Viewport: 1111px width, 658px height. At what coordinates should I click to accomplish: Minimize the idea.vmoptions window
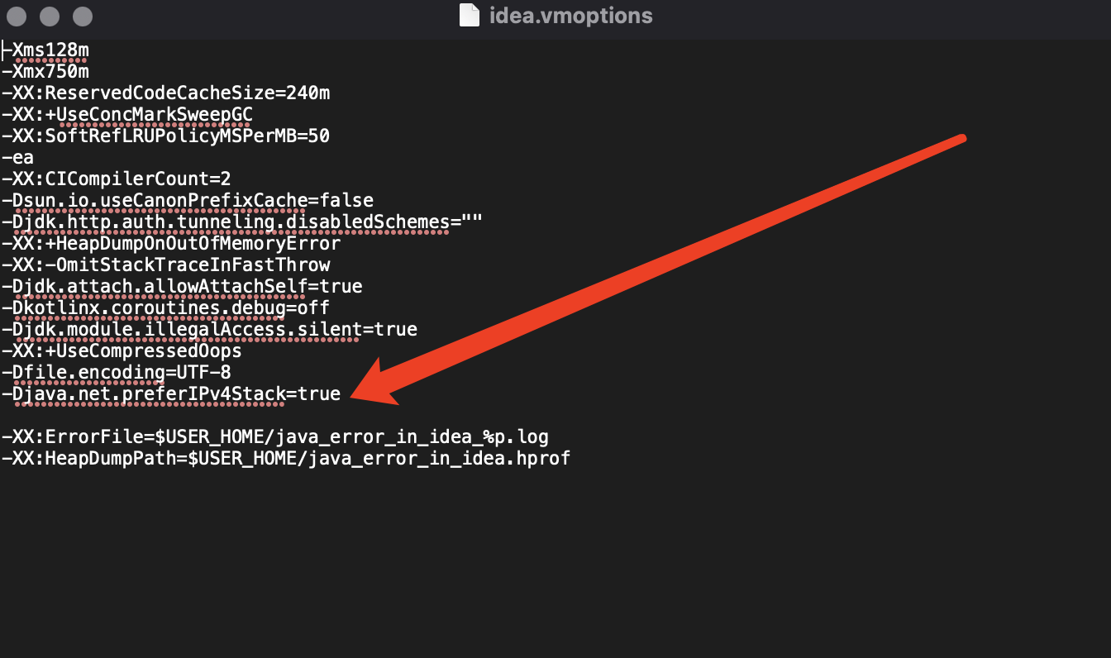pyautogui.click(x=50, y=16)
